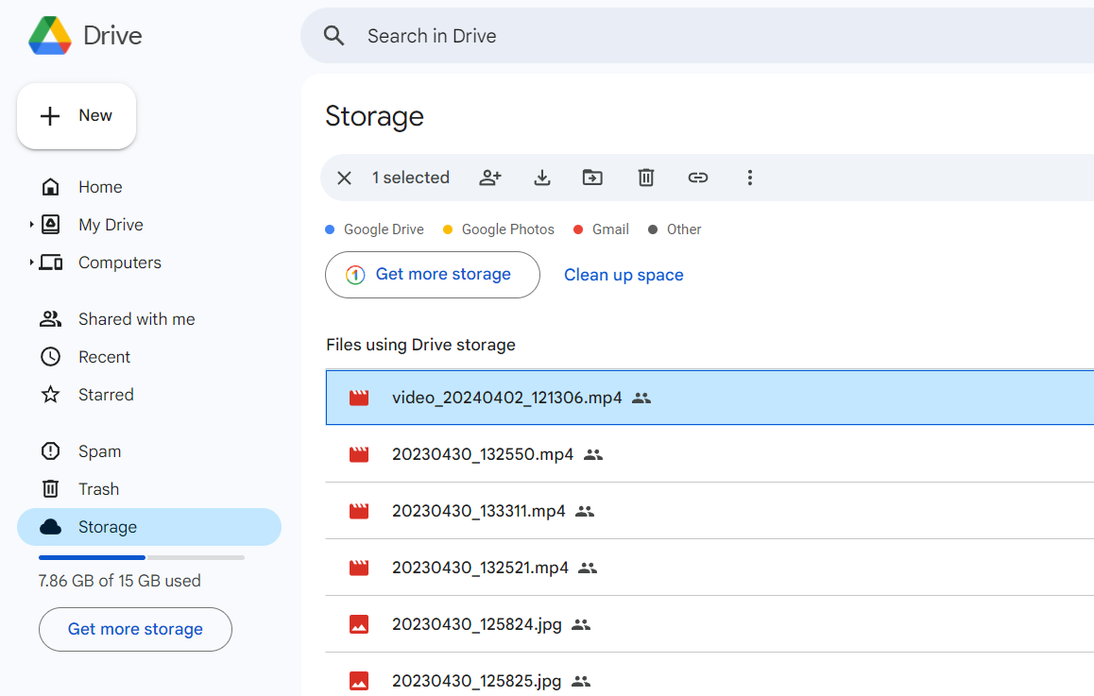1094x696 pixels.
Task: Click the X to clear the selection
Action: click(x=344, y=178)
